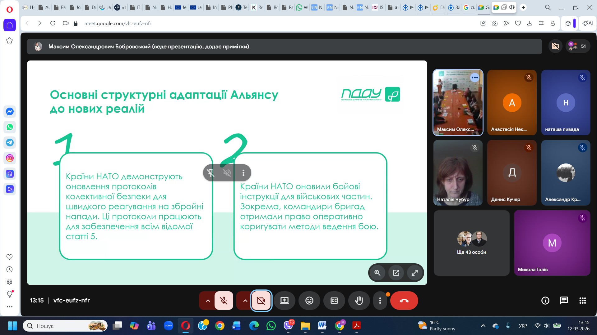Toggle microphone mute button

coord(224,300)
